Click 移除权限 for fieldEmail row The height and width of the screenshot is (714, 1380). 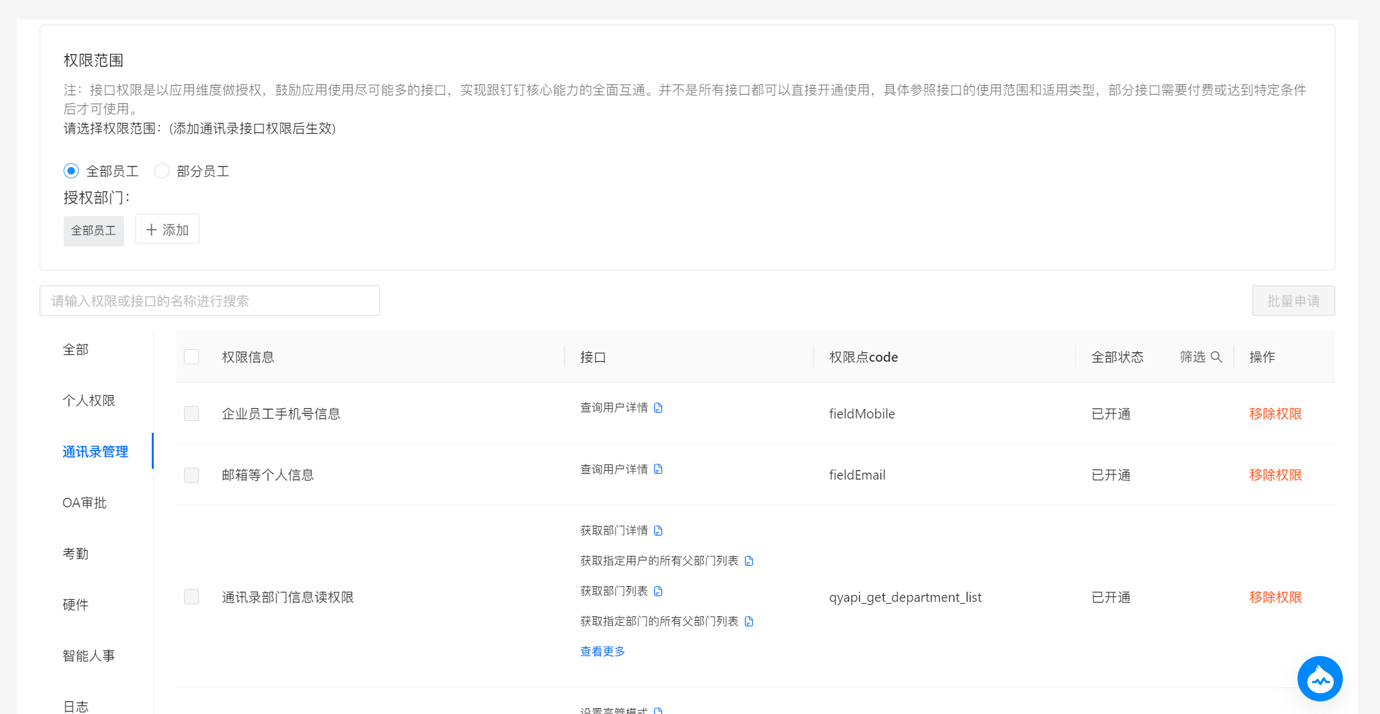[x=1275, y=475]
